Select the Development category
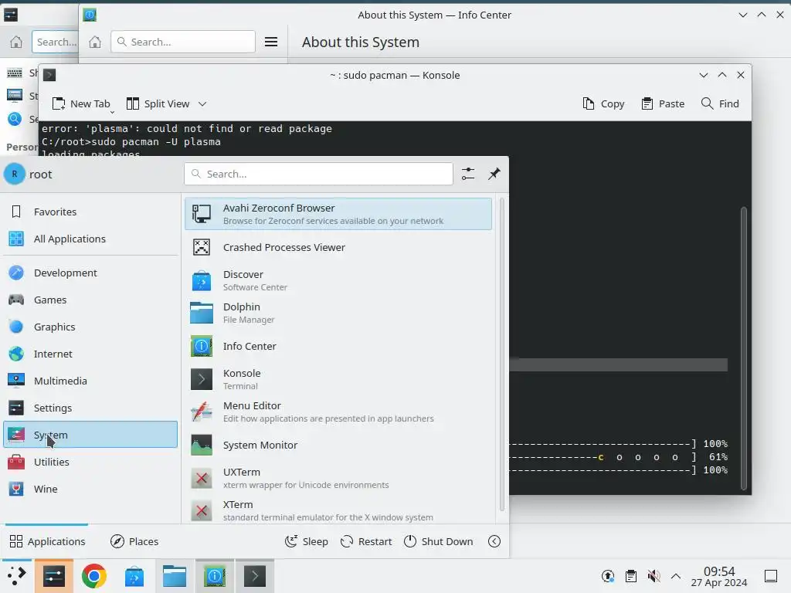791x593 pixels. point(91,273)
